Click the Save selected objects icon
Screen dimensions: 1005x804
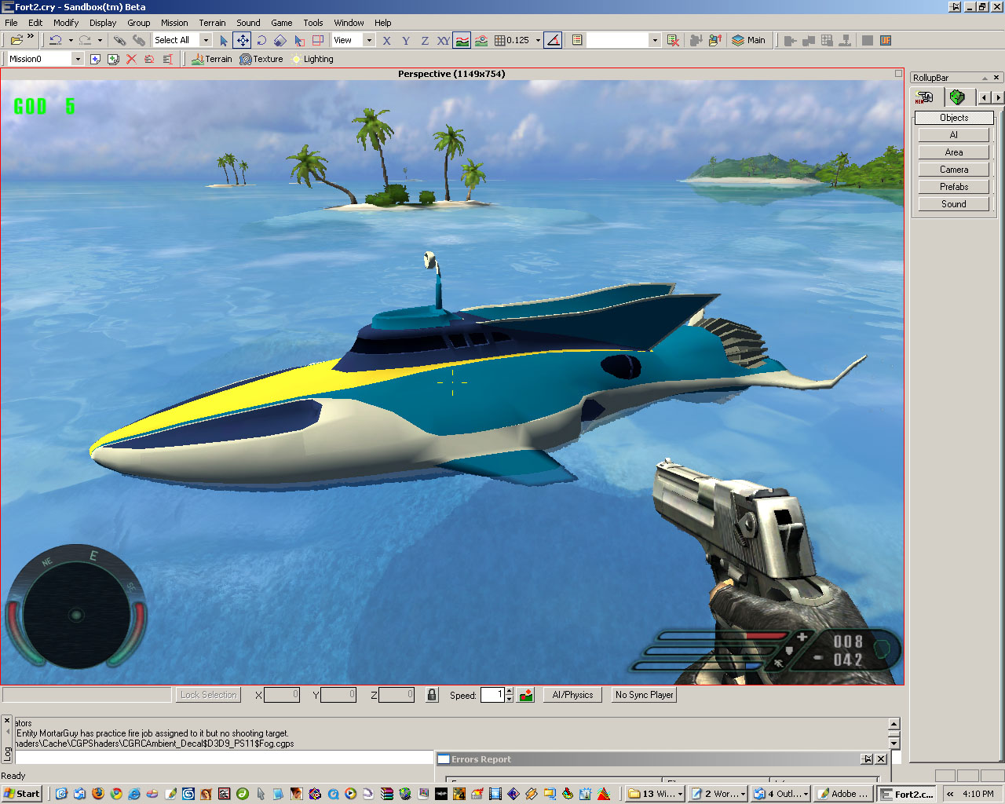point(696,40)
